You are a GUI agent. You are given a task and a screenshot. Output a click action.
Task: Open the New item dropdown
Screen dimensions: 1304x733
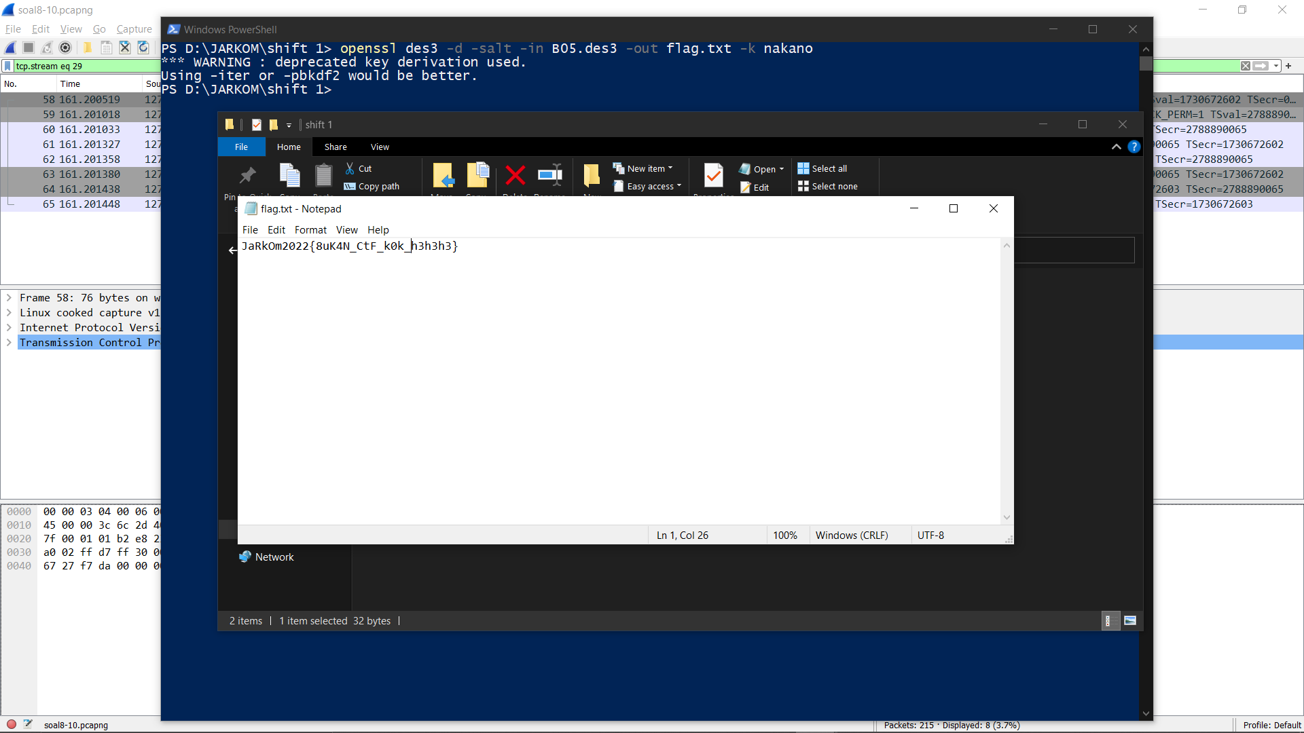[642, 168]
